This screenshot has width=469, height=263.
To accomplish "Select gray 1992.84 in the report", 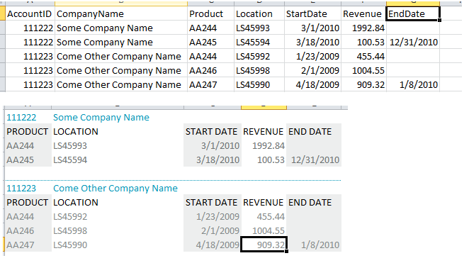I will click(x=269, y=146).
